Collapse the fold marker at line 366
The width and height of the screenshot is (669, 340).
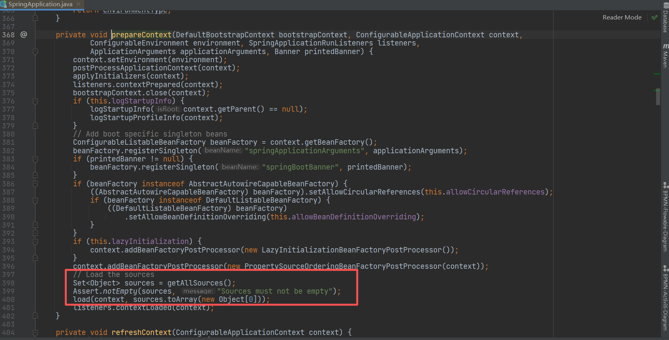point(35,18)
